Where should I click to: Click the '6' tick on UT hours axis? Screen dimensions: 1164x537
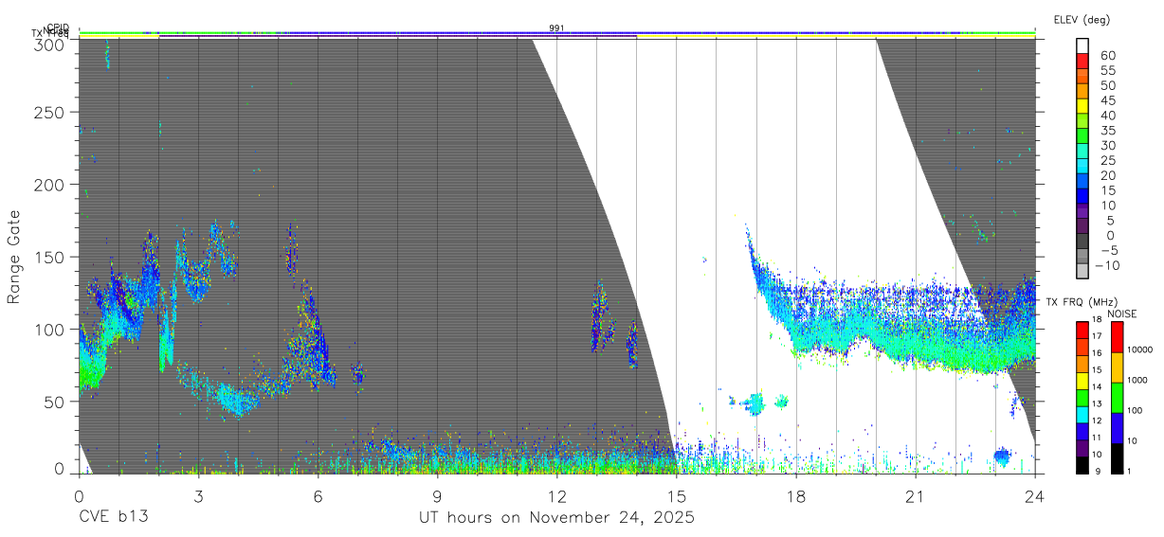(x=318, y=495)
